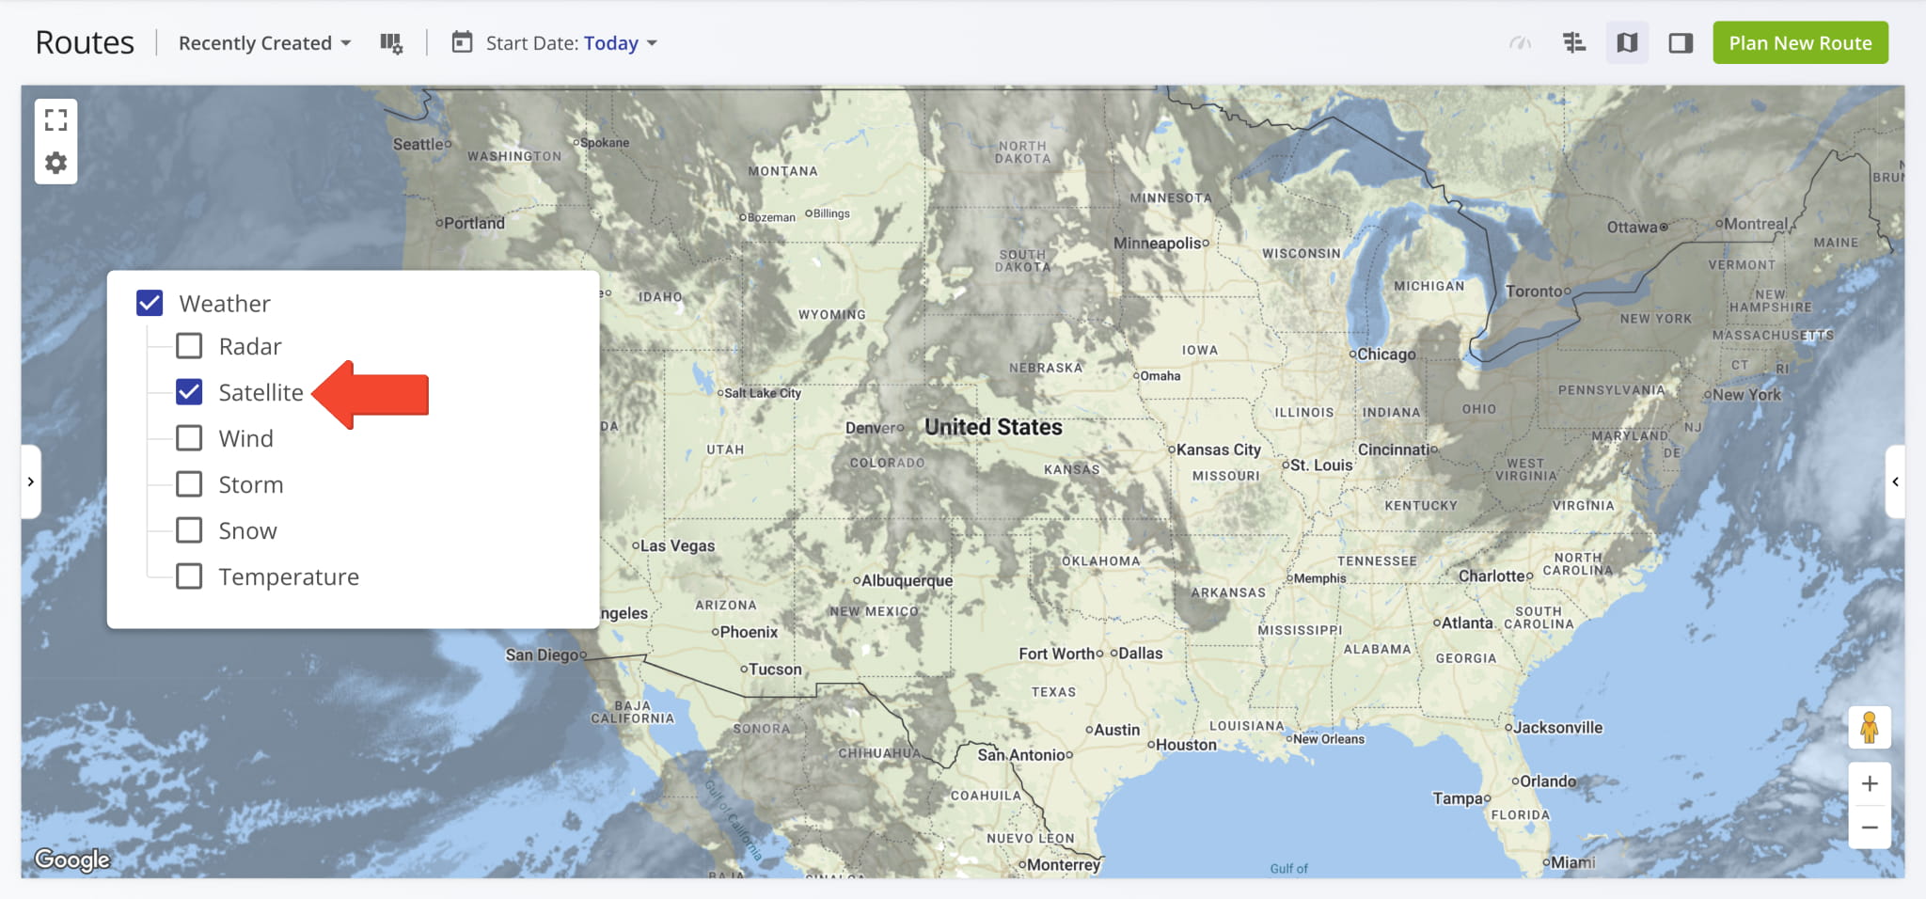Enable the Radar weather checkbox
Viewport: 1926px width, 899px height.
tap(189, 346)
